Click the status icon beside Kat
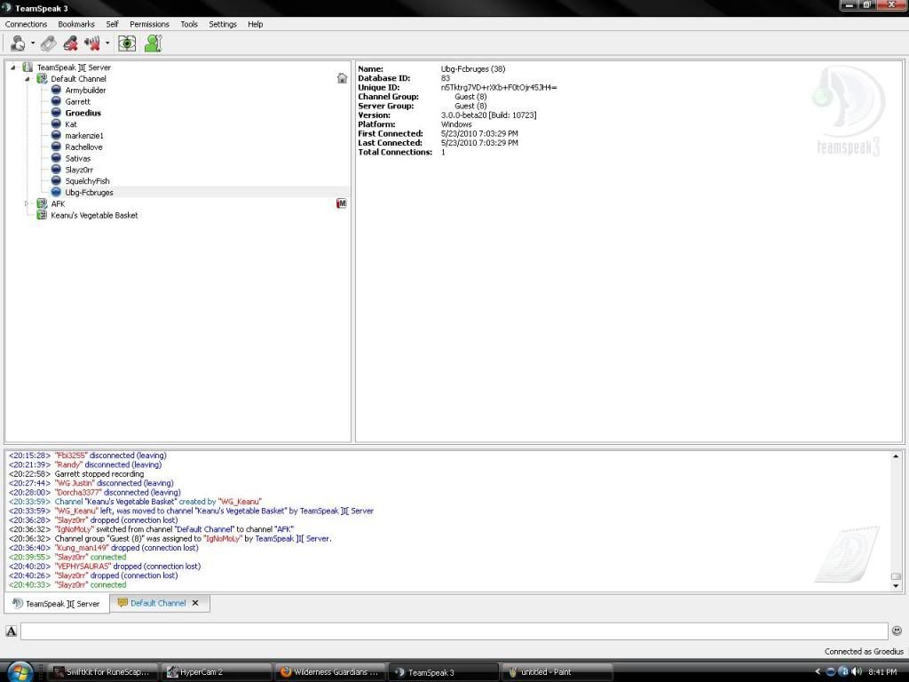 pyautogui.click(x=56, y=123)
